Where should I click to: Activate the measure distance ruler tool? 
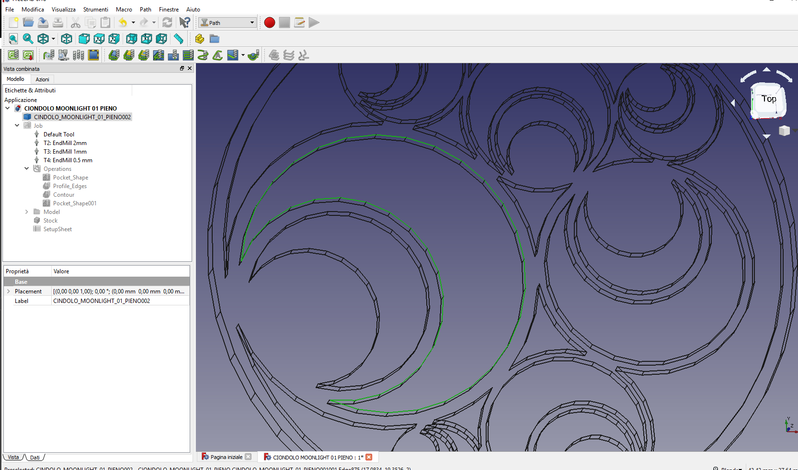coord(179,39)
